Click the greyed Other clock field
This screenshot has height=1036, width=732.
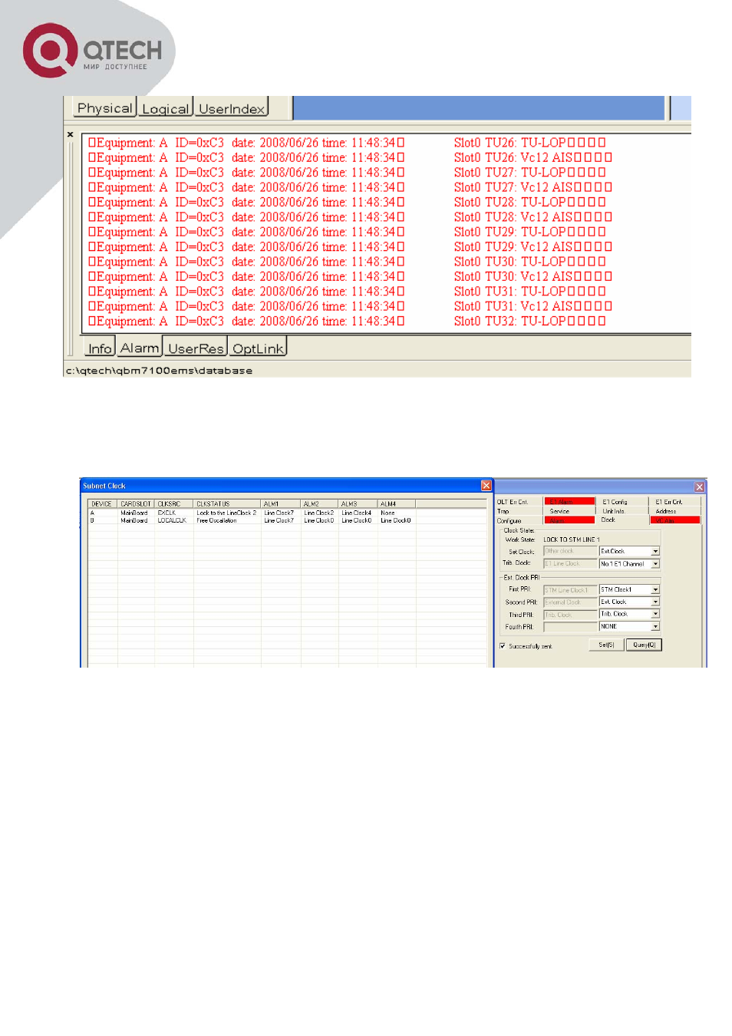570,551
